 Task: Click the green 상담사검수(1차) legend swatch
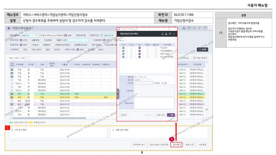point(11,122)
